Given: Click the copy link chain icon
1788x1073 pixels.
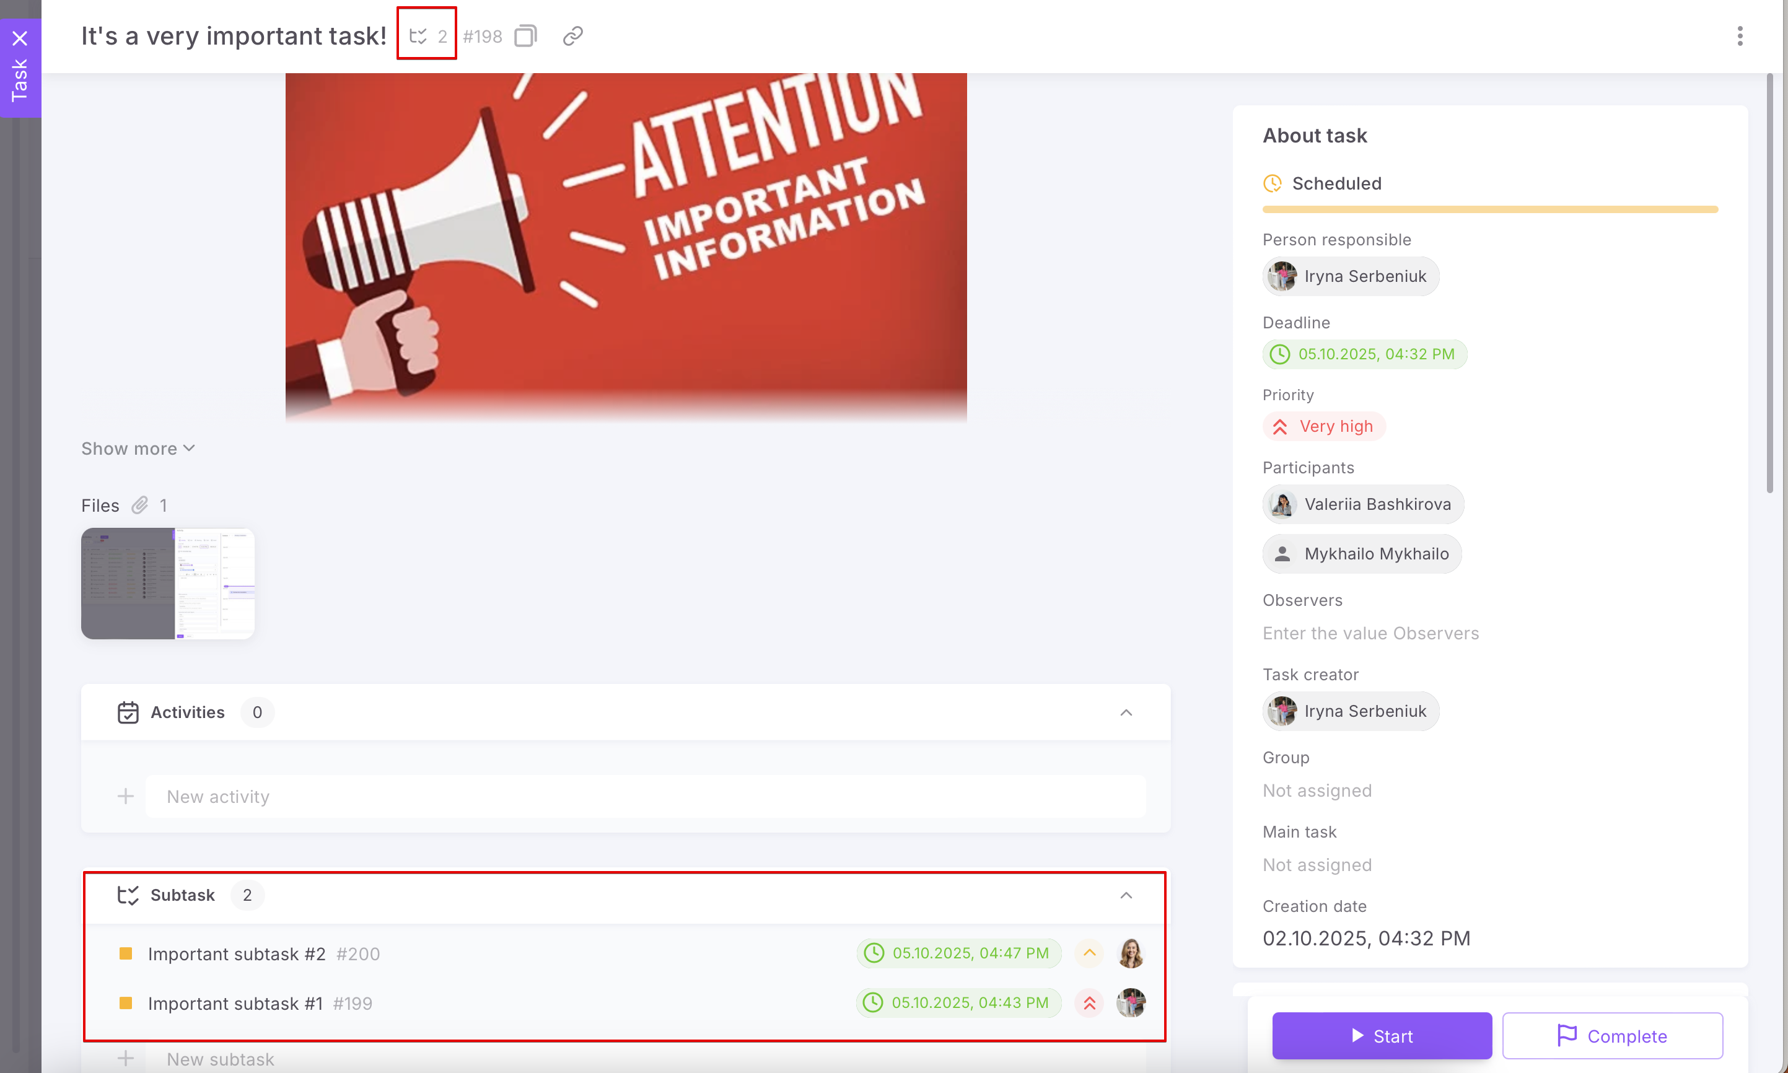Looking at the screenshot, I should [x=572, y=35].
